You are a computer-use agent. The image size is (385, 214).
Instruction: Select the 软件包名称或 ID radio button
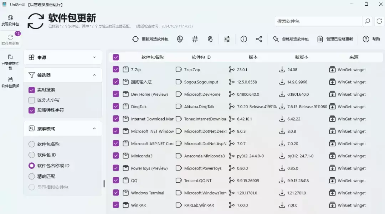(x=32, y=166)
